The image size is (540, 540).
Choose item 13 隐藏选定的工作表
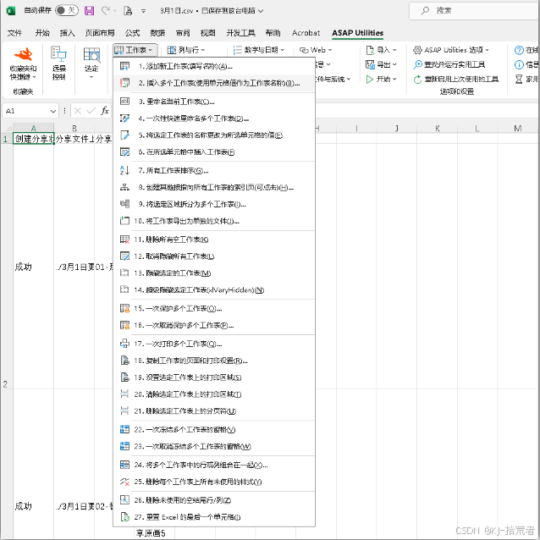[x=214, y=273]
